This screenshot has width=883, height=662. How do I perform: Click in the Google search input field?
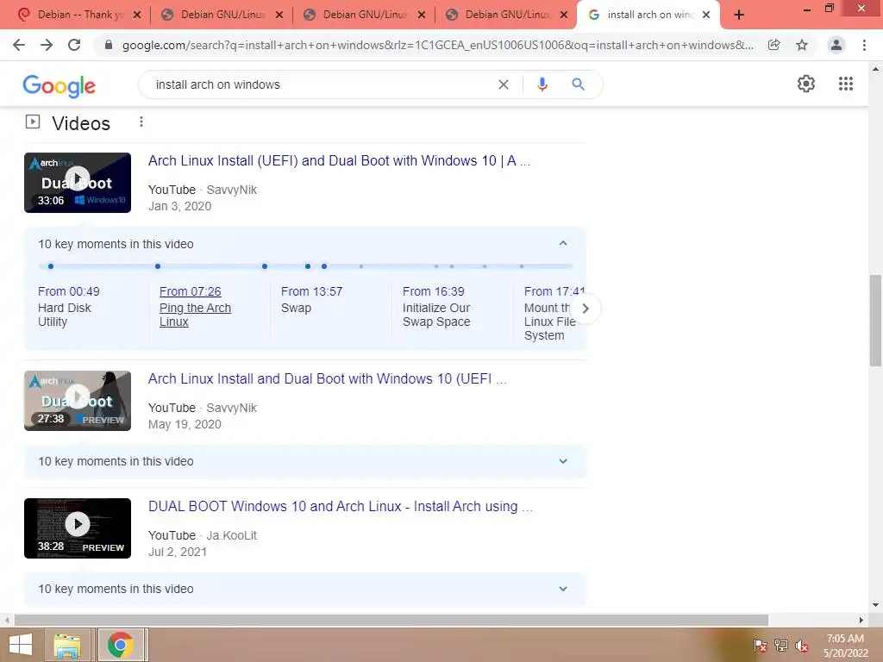coord(321,84)
